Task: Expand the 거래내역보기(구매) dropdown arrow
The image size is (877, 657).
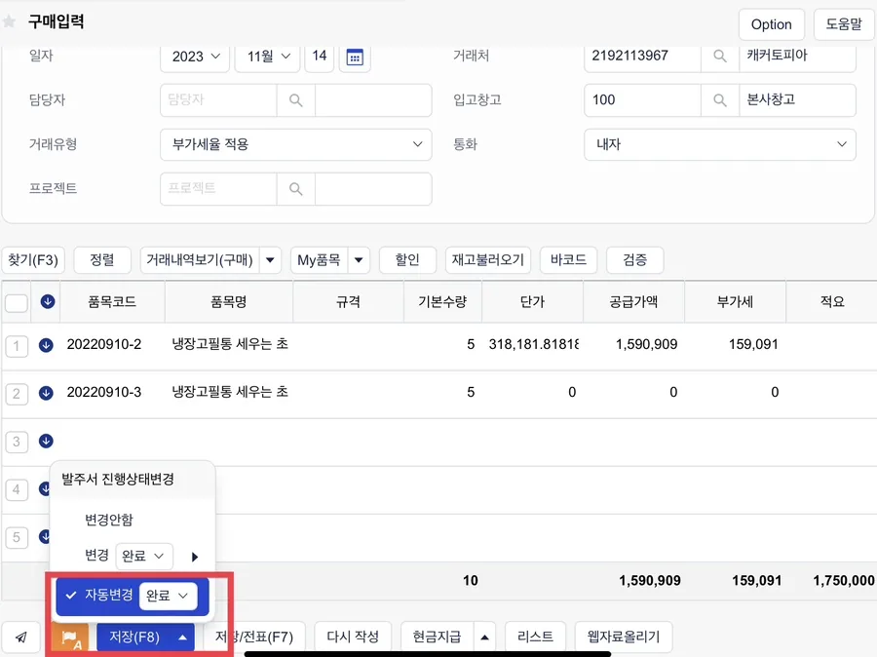Action: [270, 259]
